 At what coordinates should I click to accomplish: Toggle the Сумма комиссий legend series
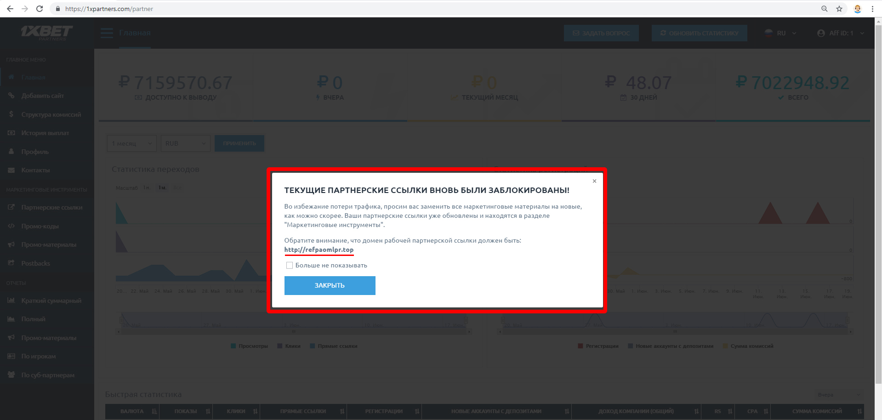pyautogui.click(x=748, y=346)
